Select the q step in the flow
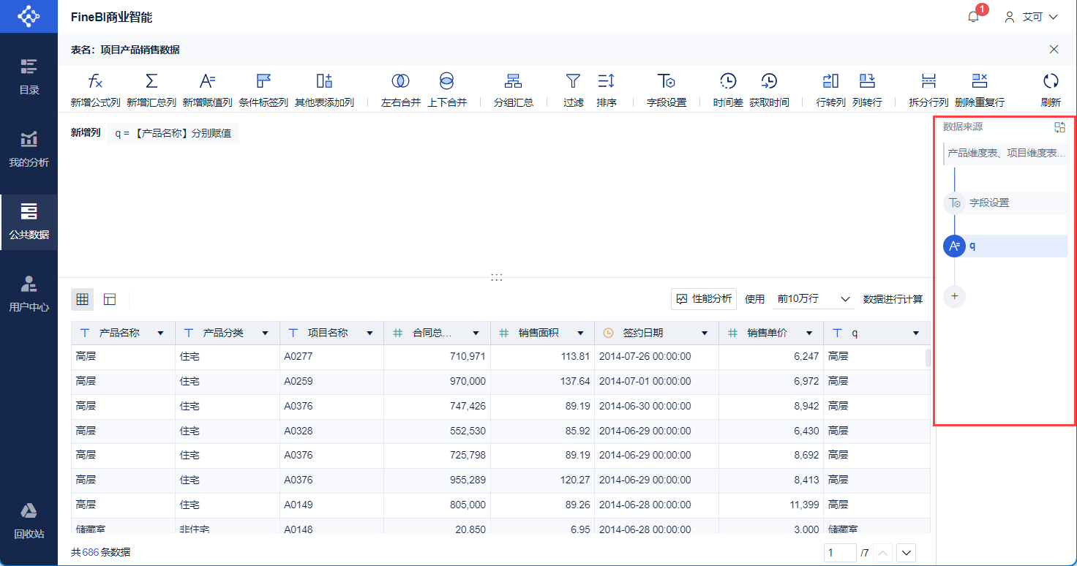1077x566 pixels. coord(1005,246)
